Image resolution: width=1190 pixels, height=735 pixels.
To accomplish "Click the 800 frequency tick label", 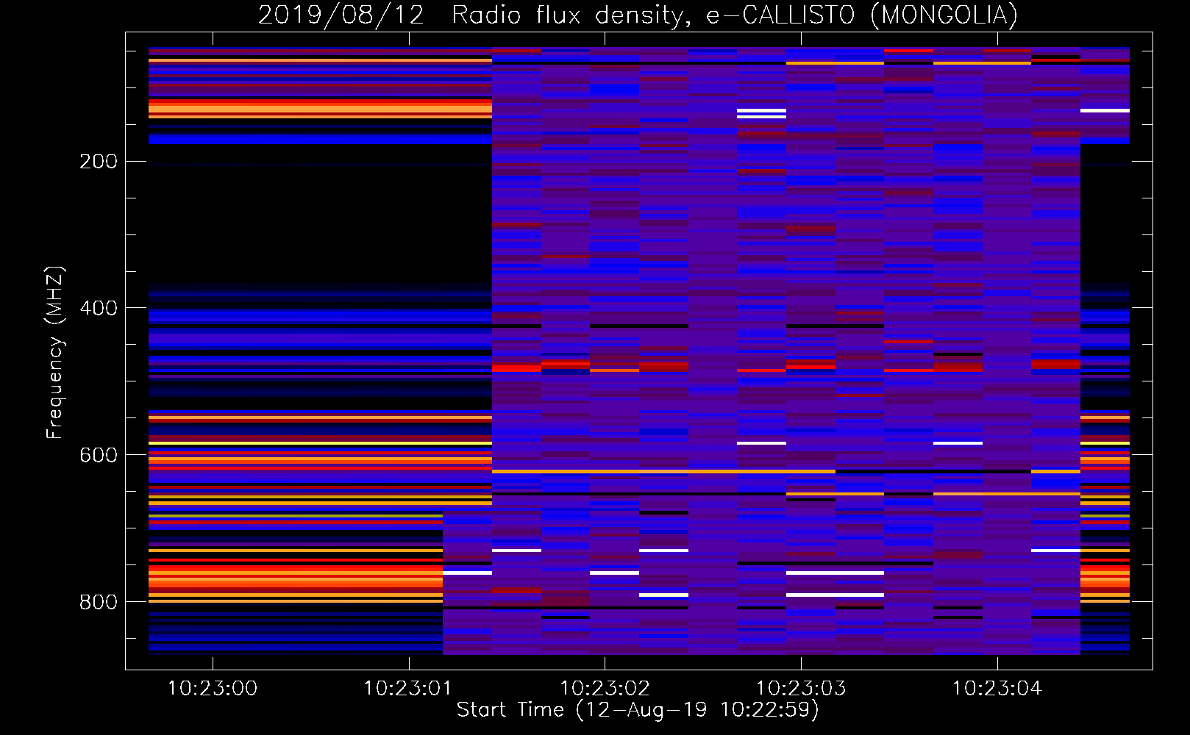I will click(99, 602).
